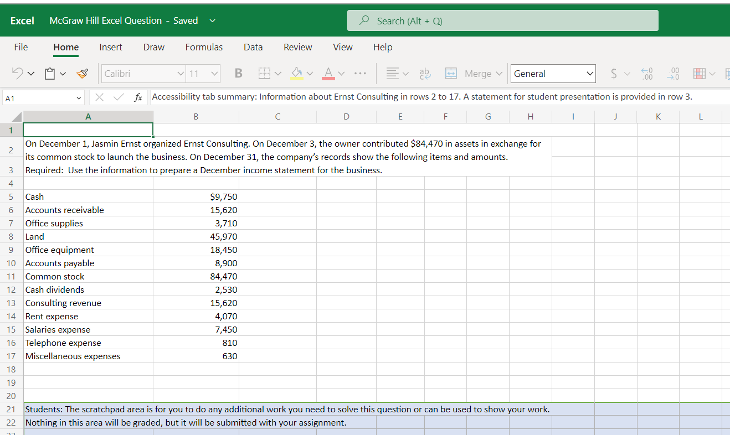
Task: Click the fx insert function icon
Action: tap(137, 97)
